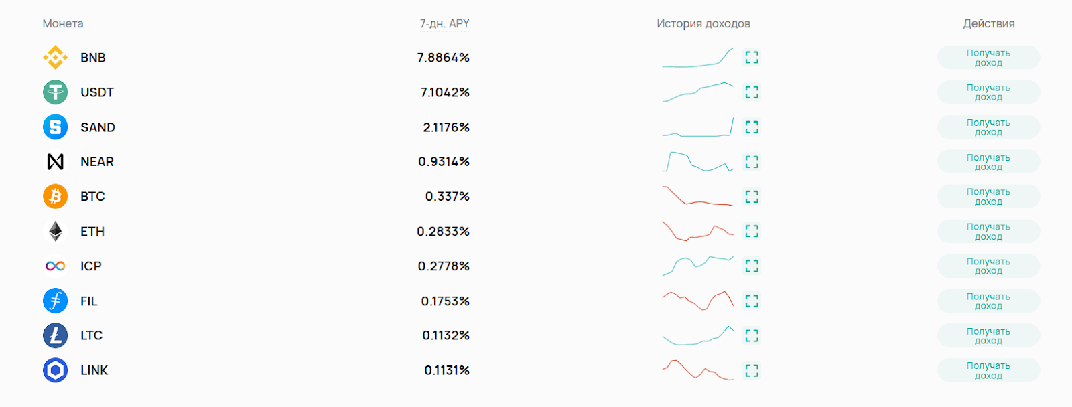Screen dimensions: 1072x407
Task: Expand the BTC income history chart
Action: pyautogui.click(x=752, y=196)
